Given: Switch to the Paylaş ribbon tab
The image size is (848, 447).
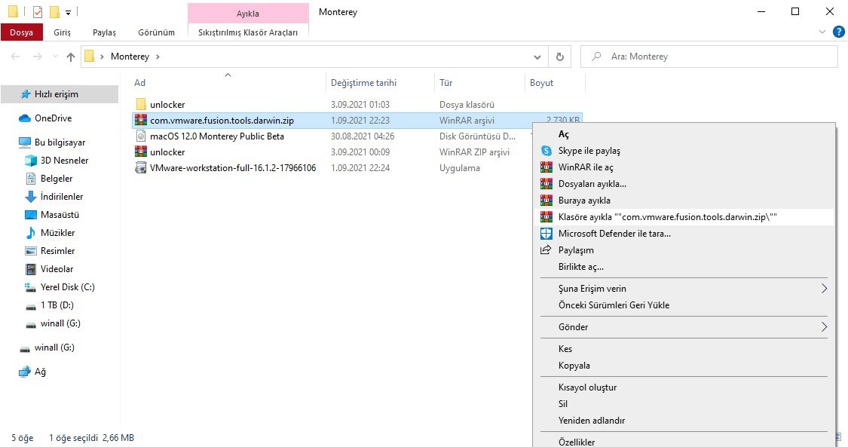Looking at the screenshot, I should tap(104, 32).
